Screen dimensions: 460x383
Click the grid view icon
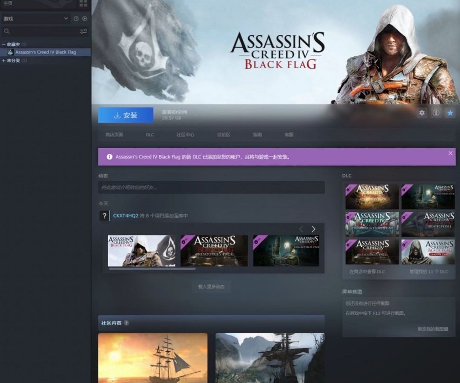83,3
